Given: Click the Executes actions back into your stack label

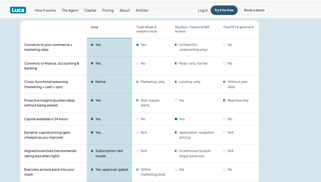Looking at the screenshot, I should pyautogui.click(x=49, y=172).
